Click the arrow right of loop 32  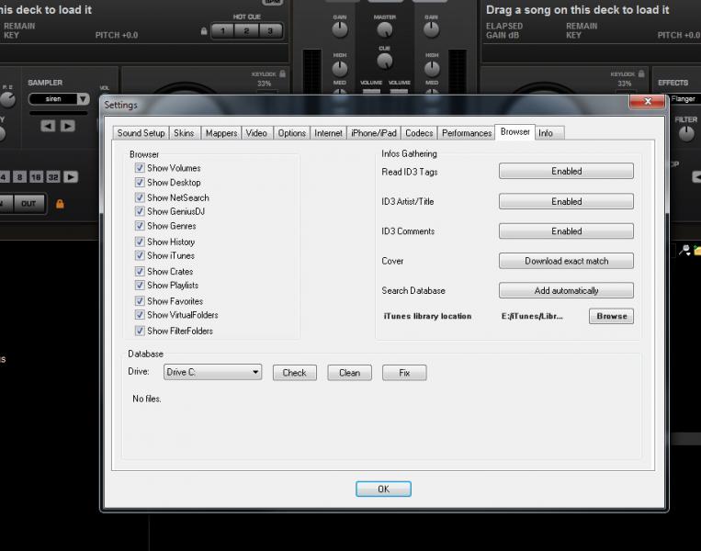(71, 177)
